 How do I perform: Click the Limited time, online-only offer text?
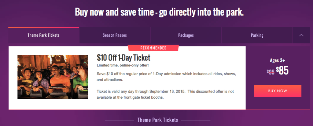pos(123,65)
